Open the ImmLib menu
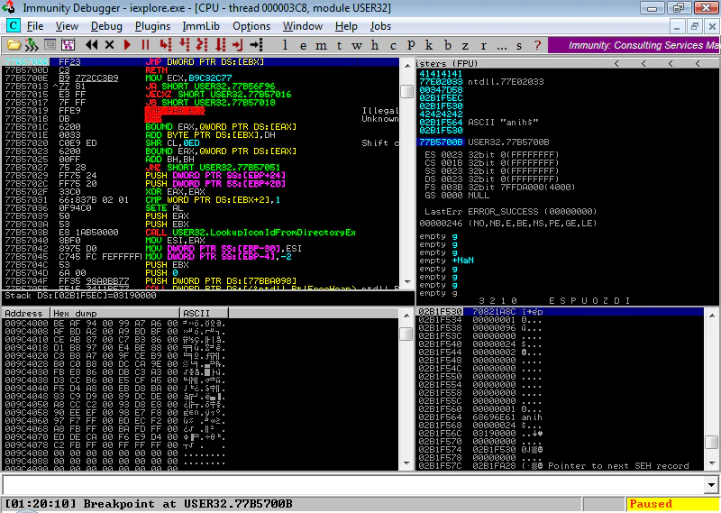Screen dimensions: 721x513 pyautogui.click(x=201, y=26)
